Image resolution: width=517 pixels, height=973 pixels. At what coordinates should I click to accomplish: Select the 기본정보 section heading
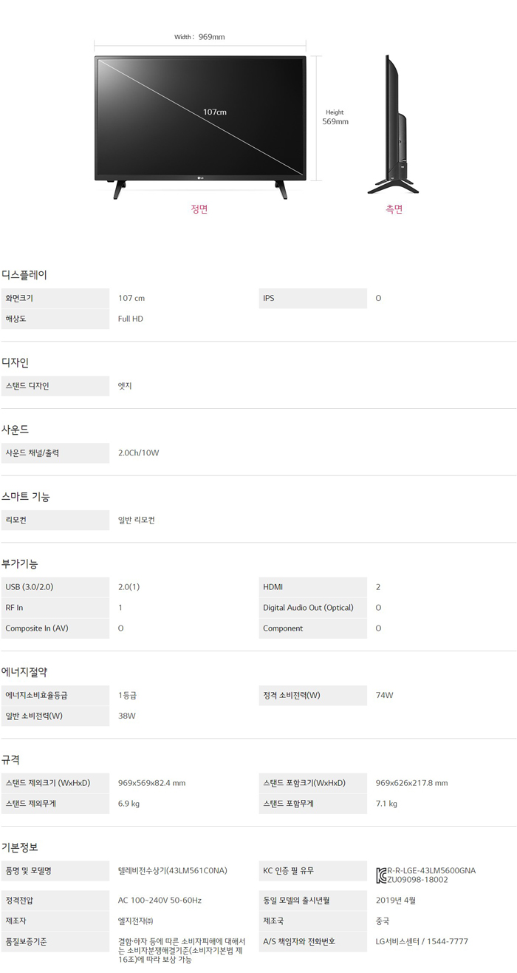click(20, 847)
